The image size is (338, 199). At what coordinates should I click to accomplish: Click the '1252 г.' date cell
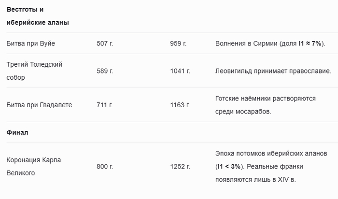180,167
